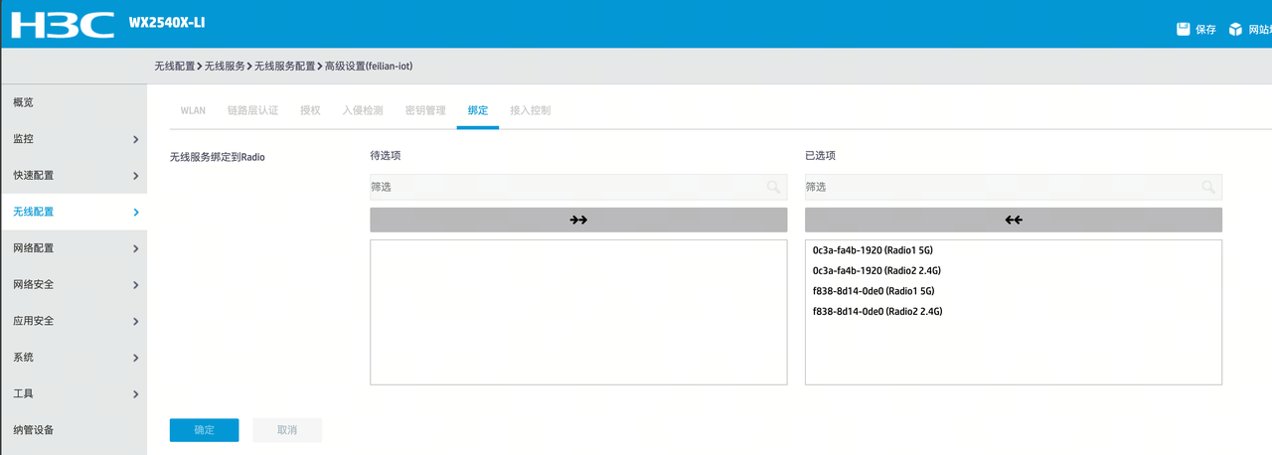
Task: Click 无线配置 in the breadcrumb
Action: [174, 66]
